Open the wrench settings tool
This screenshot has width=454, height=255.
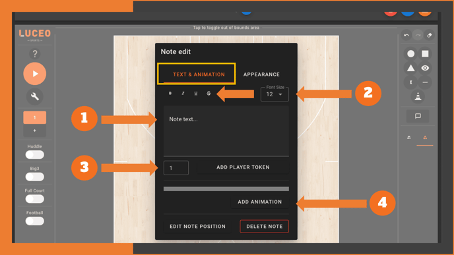[x=35, y=96]
